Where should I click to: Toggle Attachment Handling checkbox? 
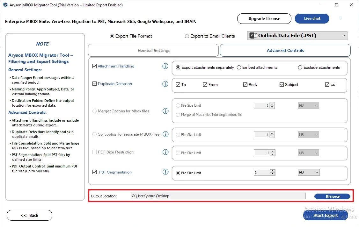pos(95,66)
